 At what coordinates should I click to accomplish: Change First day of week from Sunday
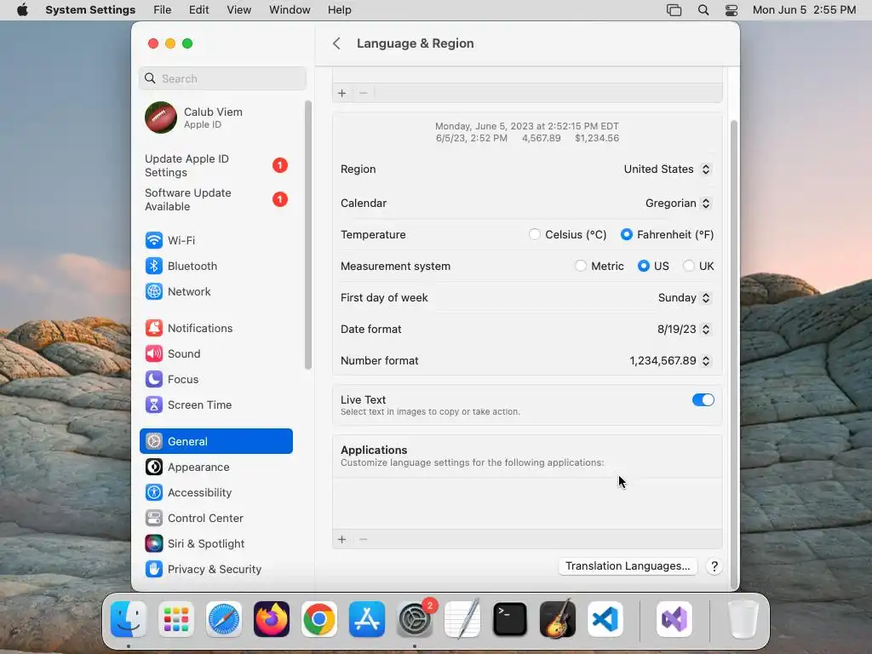(685, 297)
